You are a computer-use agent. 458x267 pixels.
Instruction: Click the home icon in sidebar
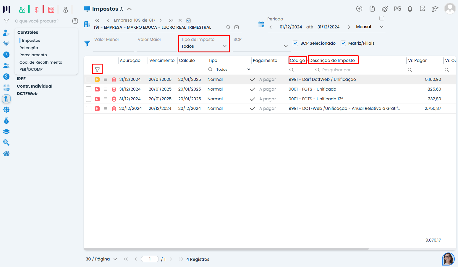tap(6, 153)
